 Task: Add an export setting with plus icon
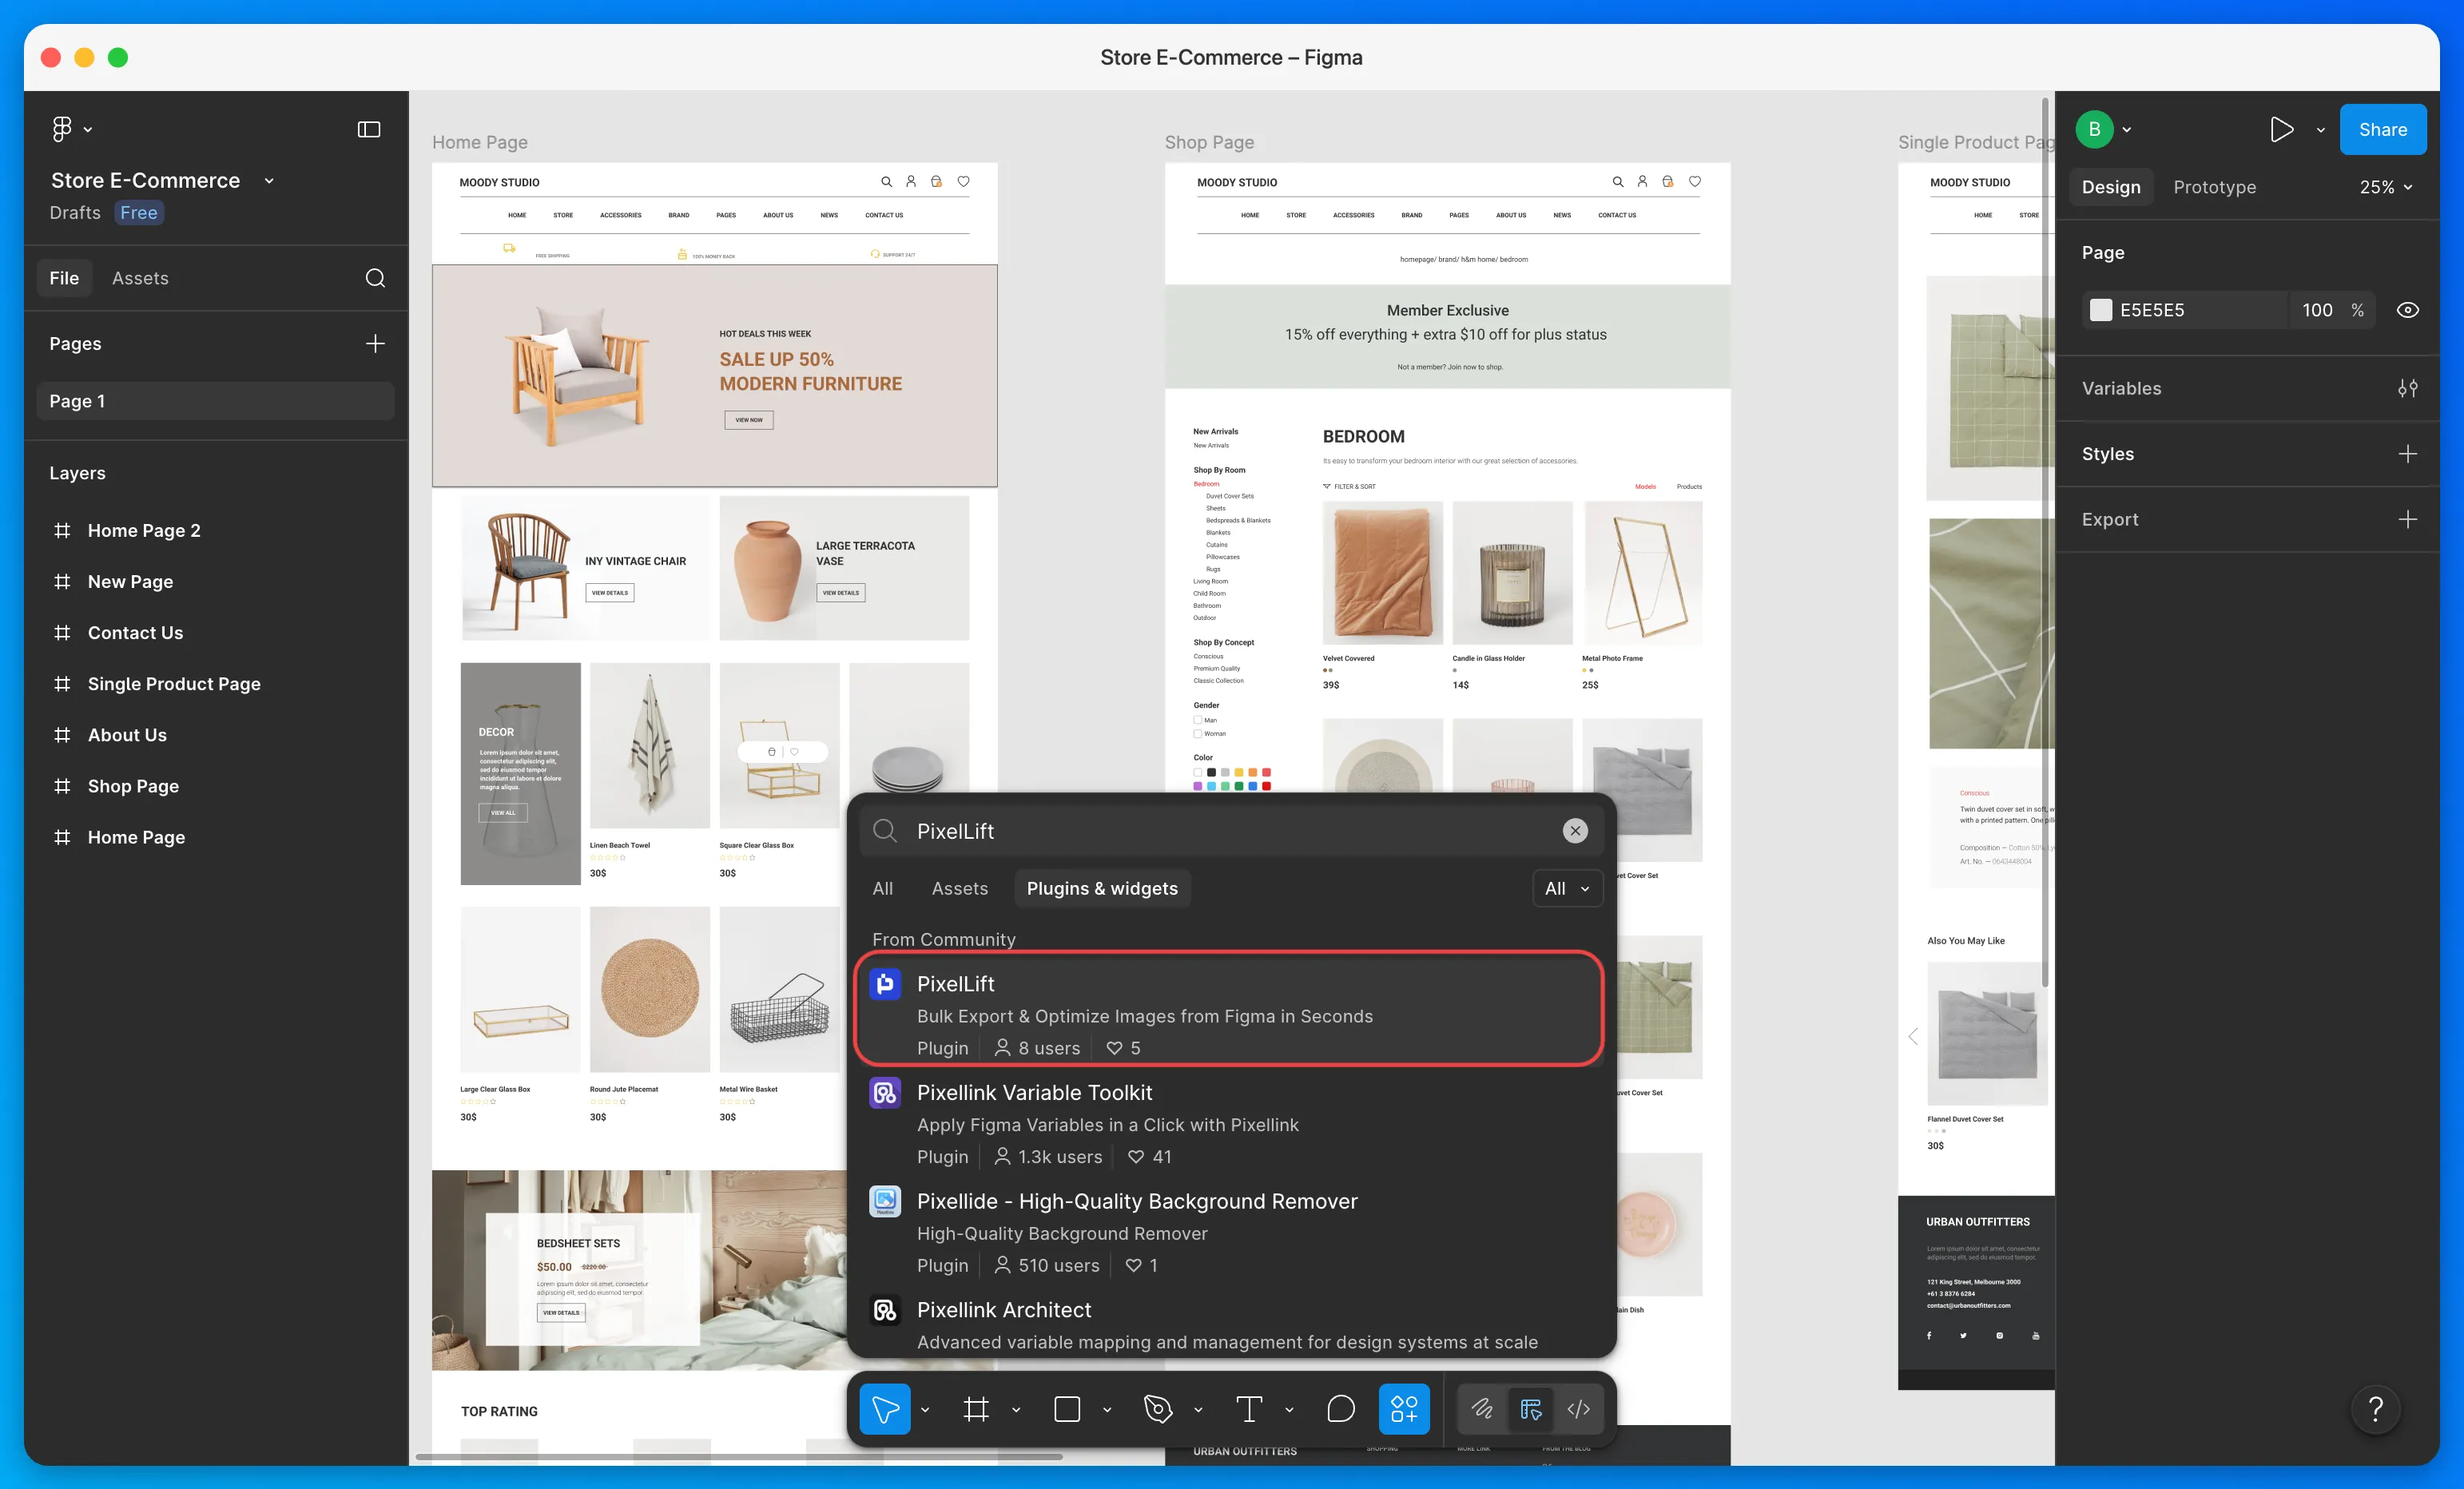(2408, 519)
